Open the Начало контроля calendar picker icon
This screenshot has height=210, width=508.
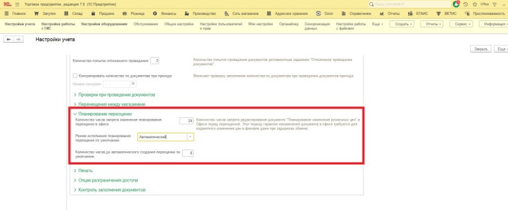[133, 84]
